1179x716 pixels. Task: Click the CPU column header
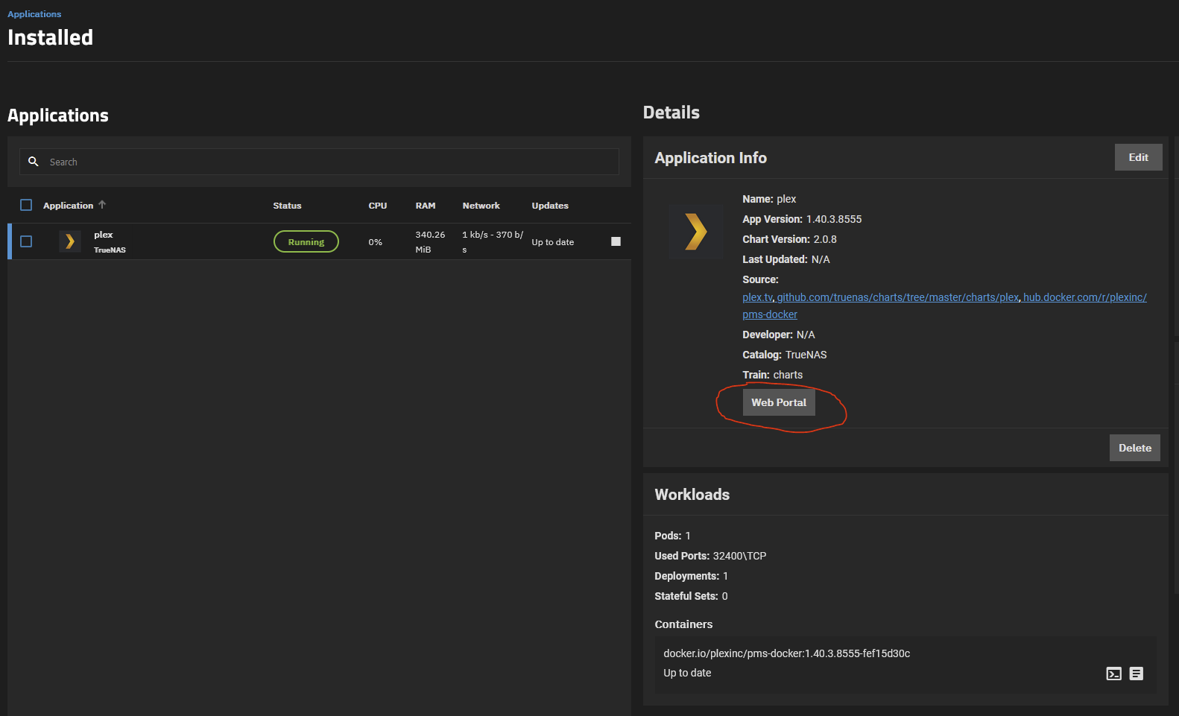point(378,206)
